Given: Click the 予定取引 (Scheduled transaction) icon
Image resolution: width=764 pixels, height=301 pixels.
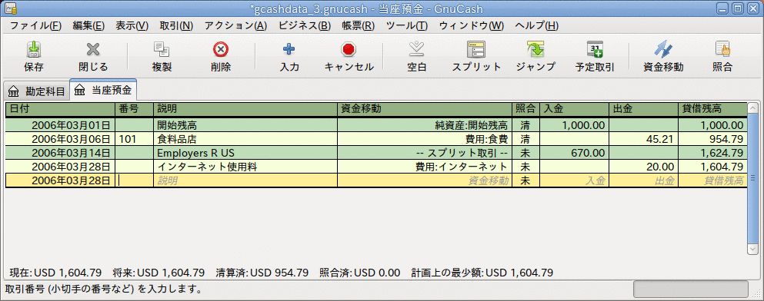Looking at the screenshot, I should tap(595, 49).
